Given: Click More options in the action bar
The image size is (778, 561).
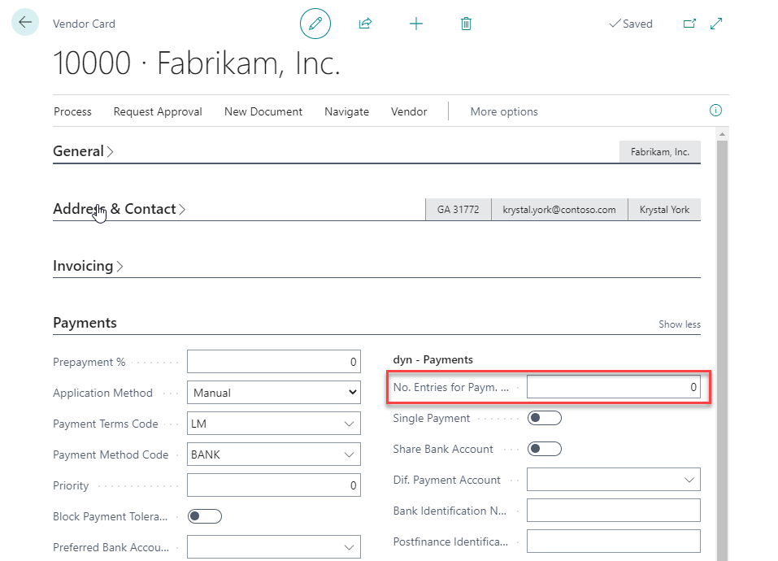Looking at the screenshot, I should click(504, 111).
